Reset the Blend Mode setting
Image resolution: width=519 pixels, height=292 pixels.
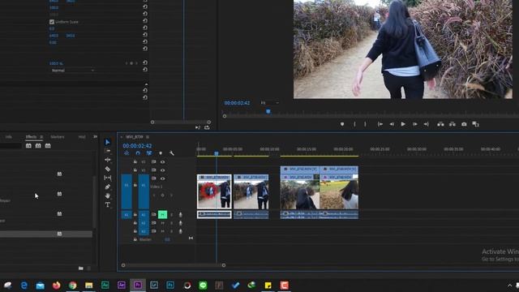tap(145, 70)
